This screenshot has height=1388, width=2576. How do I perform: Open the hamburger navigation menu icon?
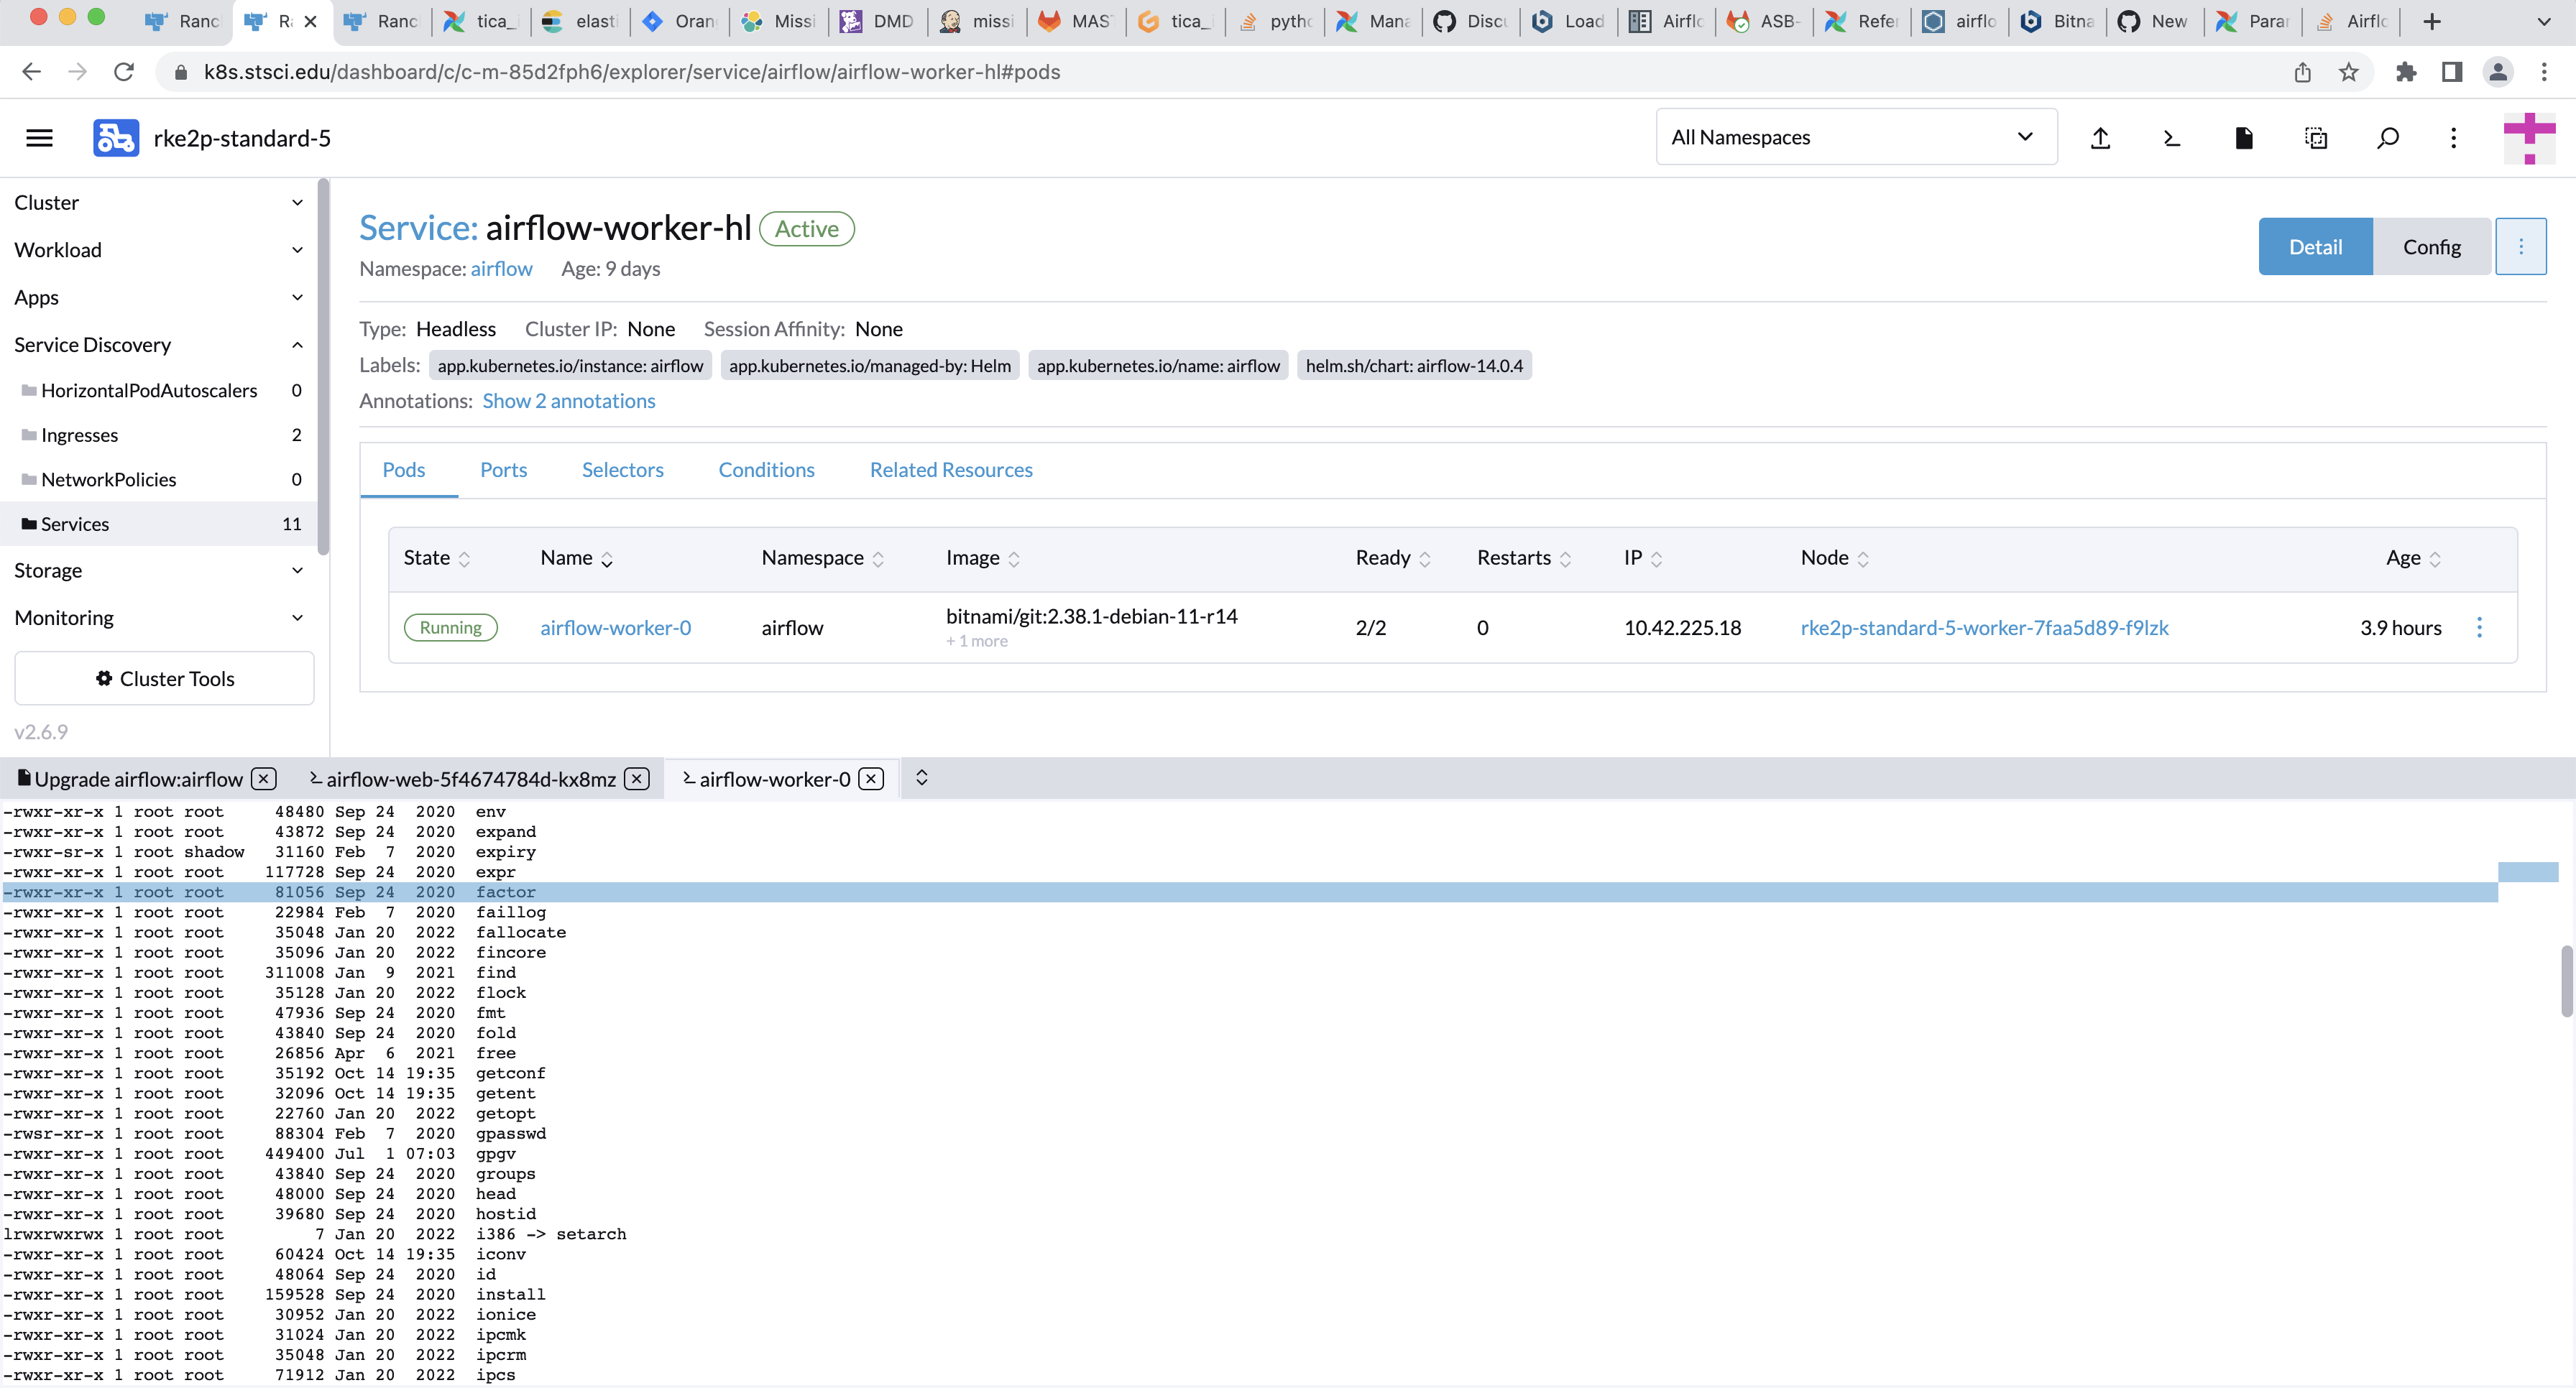(x=39, y=137)
